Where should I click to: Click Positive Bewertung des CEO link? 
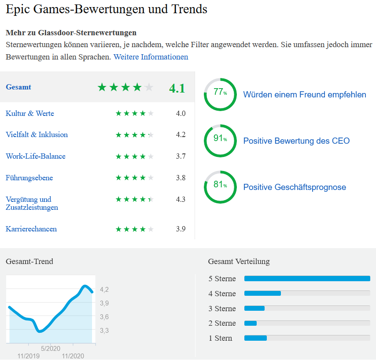296,141
